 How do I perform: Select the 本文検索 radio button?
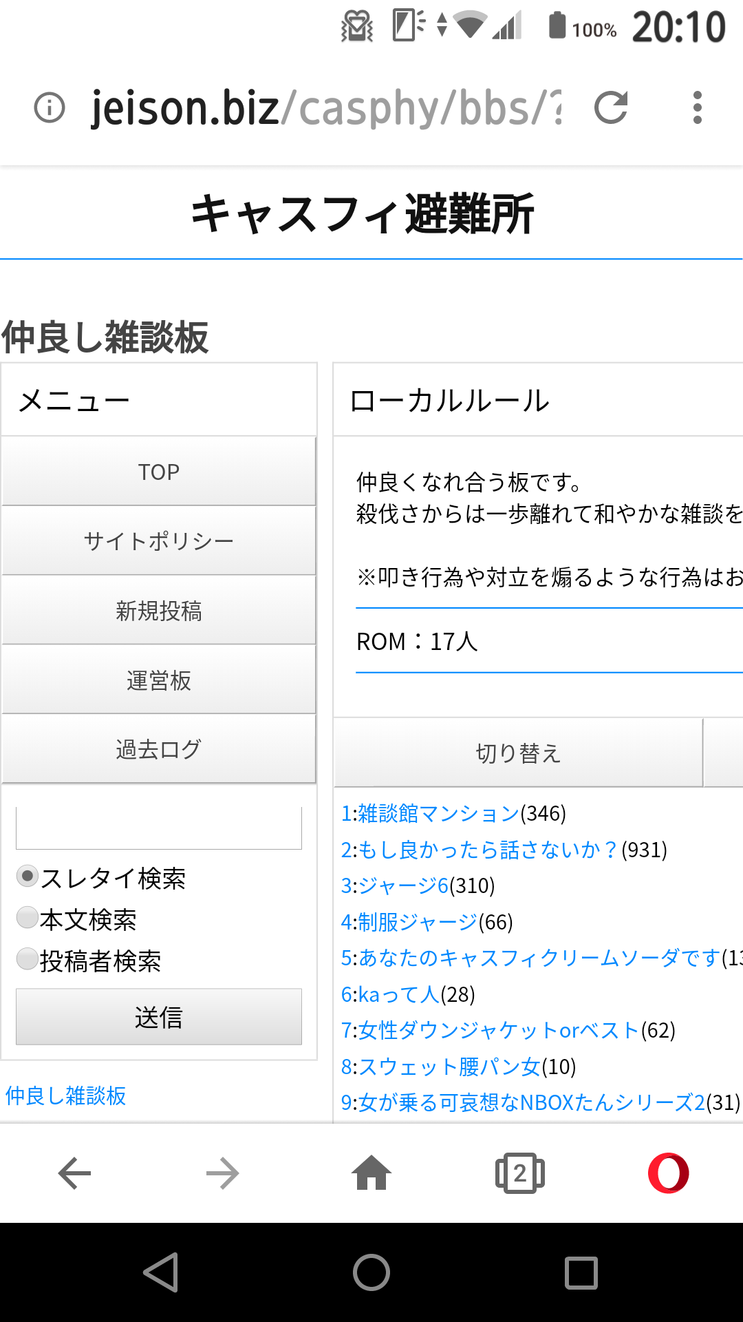[28, 918]
